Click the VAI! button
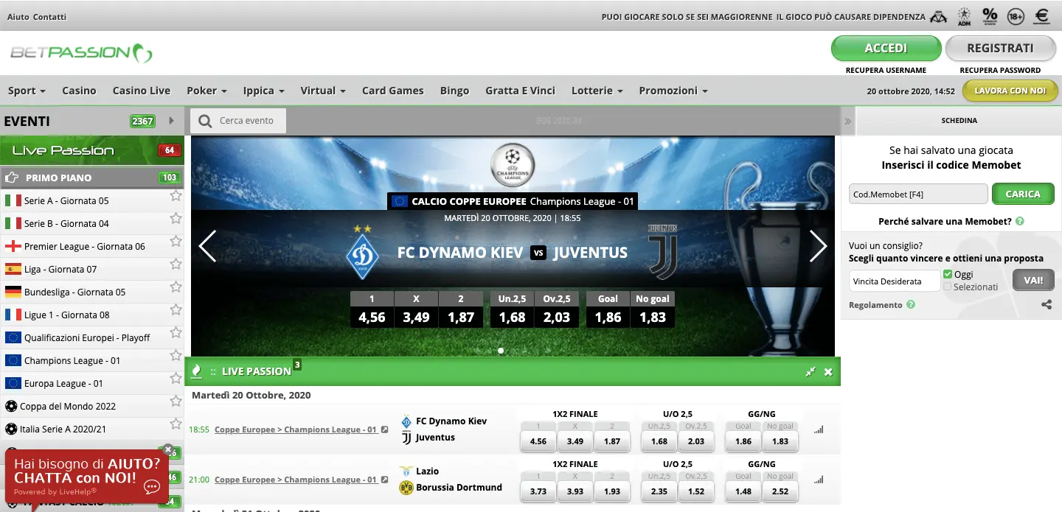Viewport: 1062px width, 512px height. coord(1033,280)
